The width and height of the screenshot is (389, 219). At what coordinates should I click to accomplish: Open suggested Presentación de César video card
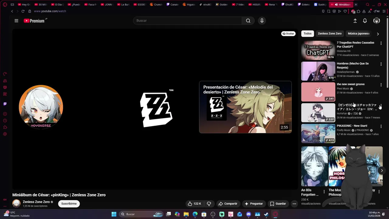245,107
